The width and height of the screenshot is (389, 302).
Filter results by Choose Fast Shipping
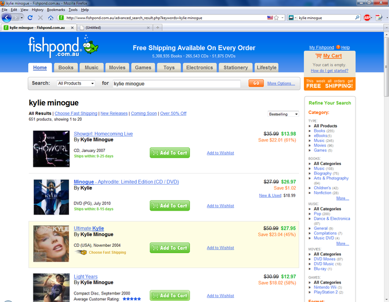tap(76, 113)
